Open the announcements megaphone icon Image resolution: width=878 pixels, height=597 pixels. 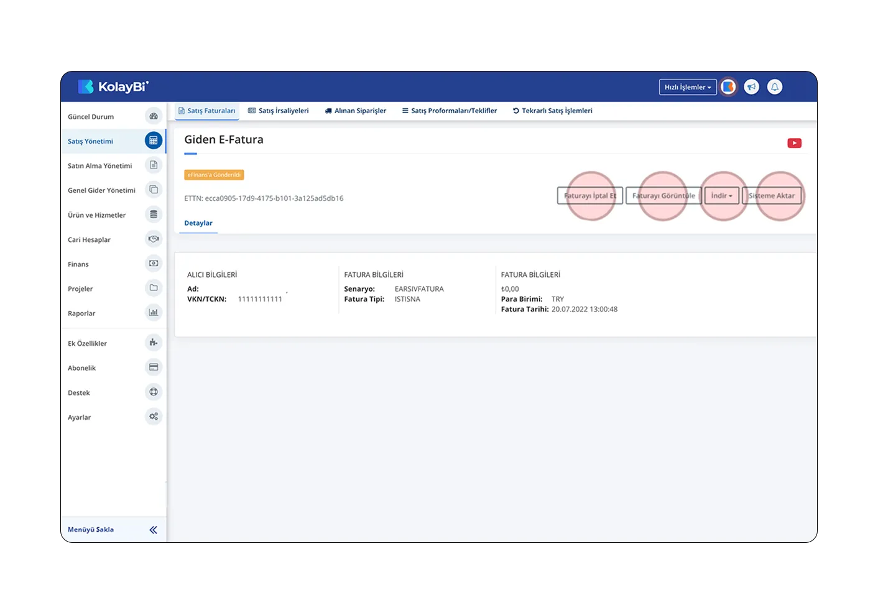point(752,87)
